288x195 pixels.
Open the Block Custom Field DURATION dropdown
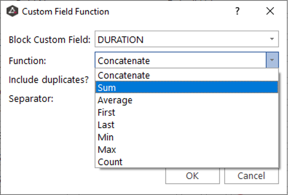coord(182,40)
